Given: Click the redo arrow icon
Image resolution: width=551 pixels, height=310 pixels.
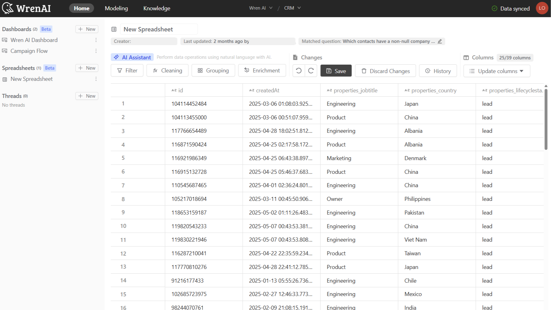Looking at the screenshot, I should [x=311, y=71].
